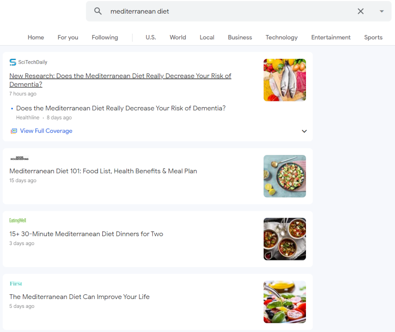Open the Mediterranean Diet 101 article

[103, 171]
